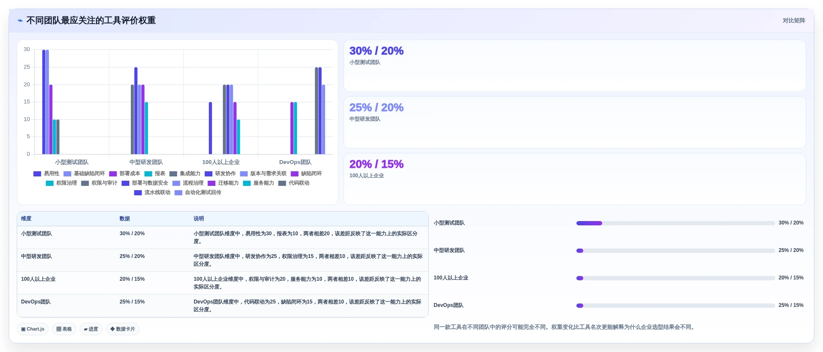Click the 自动化测试回传 legend label
This screenshot has width=823, height=352.
pyautogui.click(x=203, y=193)
